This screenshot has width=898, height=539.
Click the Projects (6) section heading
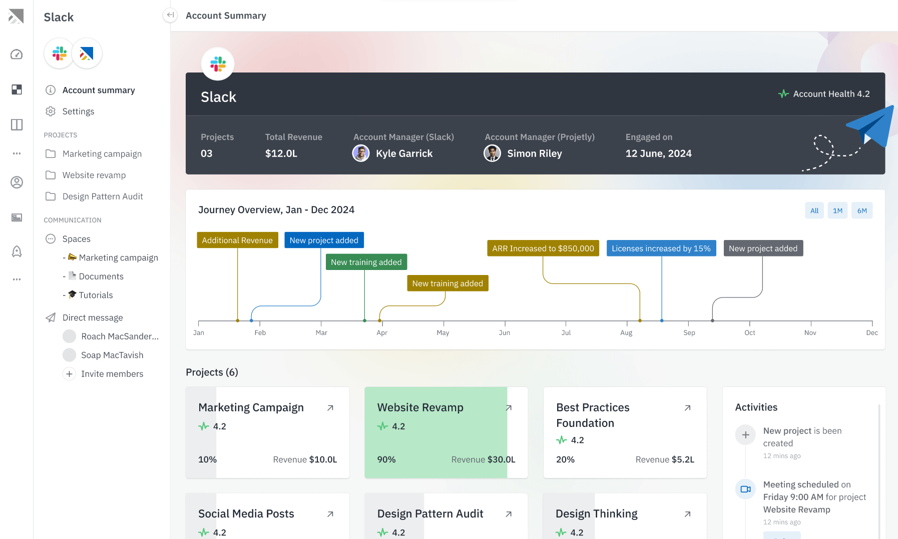pos(212,372)
